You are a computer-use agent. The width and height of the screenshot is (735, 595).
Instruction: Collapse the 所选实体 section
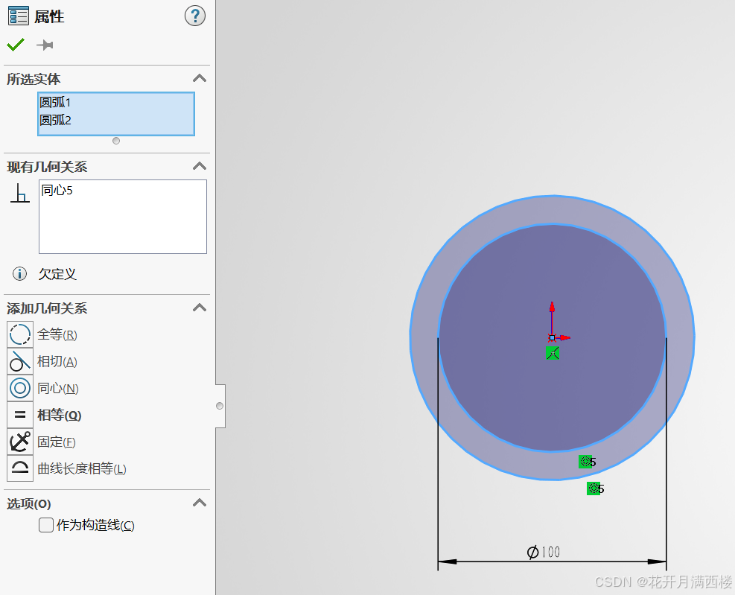point(200,78)
